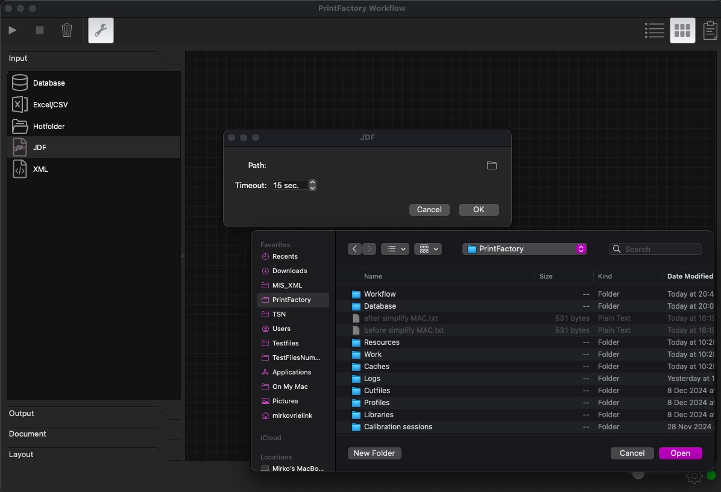
Task: Sort files by Date Modified column
Action: coord(690,276)
